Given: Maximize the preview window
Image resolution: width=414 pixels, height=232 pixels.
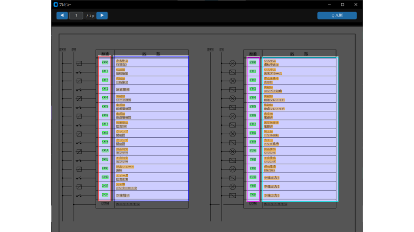Looking at the screenshot, I should [342, 4].
